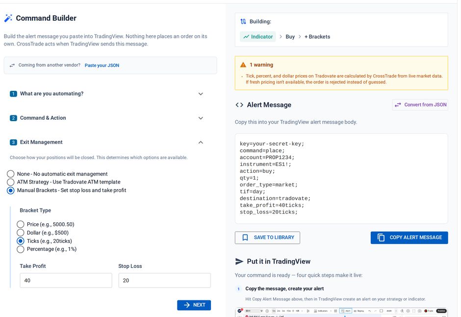The image size is (461, 317).
Task: Focus the Take Profit input field
Action: click(66, 280)
